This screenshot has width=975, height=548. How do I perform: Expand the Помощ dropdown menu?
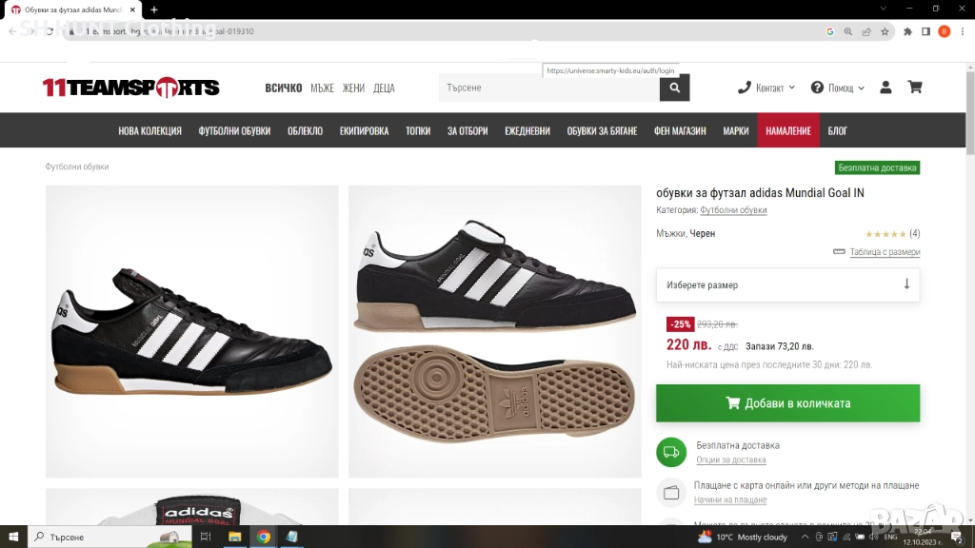tap(838, 88)
